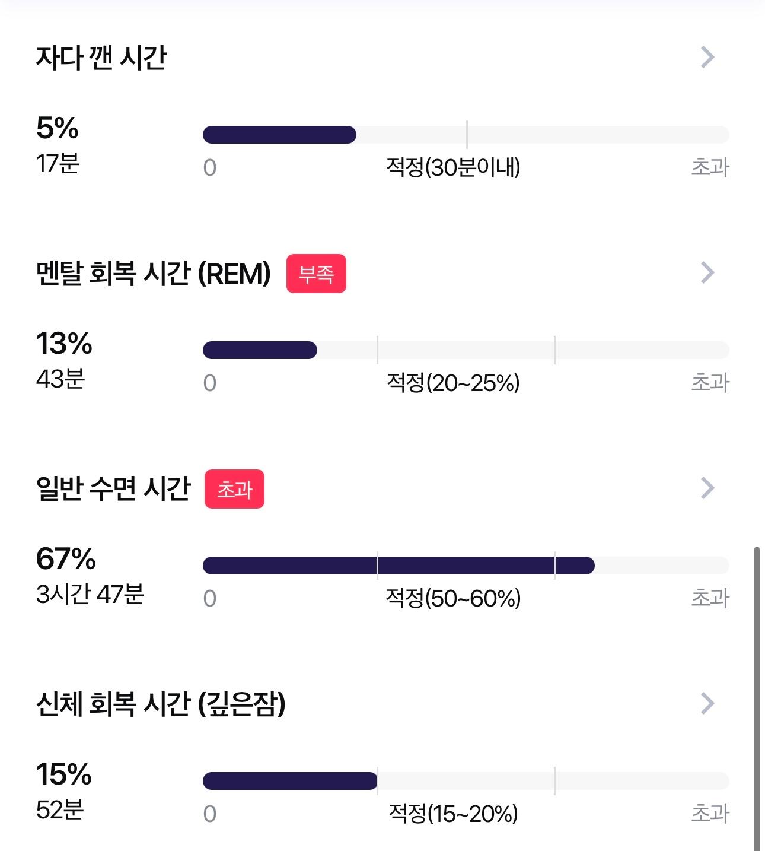The width and height of the screenshot is (765, 851).
Task: Click the 67% light sleep progress bar
Action: pos(399,566)
